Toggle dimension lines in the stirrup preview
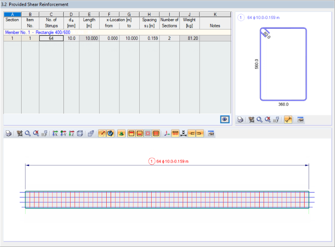335x247 pixels. pos(288,120)
